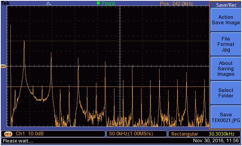Screen dimensions: 242x146
Task: Click the Tek logo
Action: [5, 3]
